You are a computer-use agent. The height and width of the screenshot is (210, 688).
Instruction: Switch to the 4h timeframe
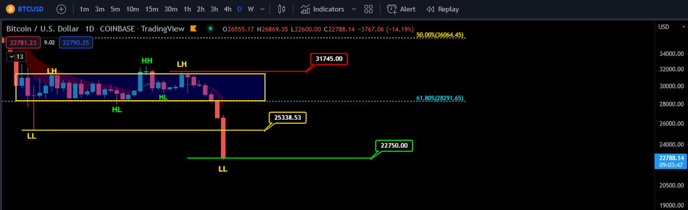228,9
